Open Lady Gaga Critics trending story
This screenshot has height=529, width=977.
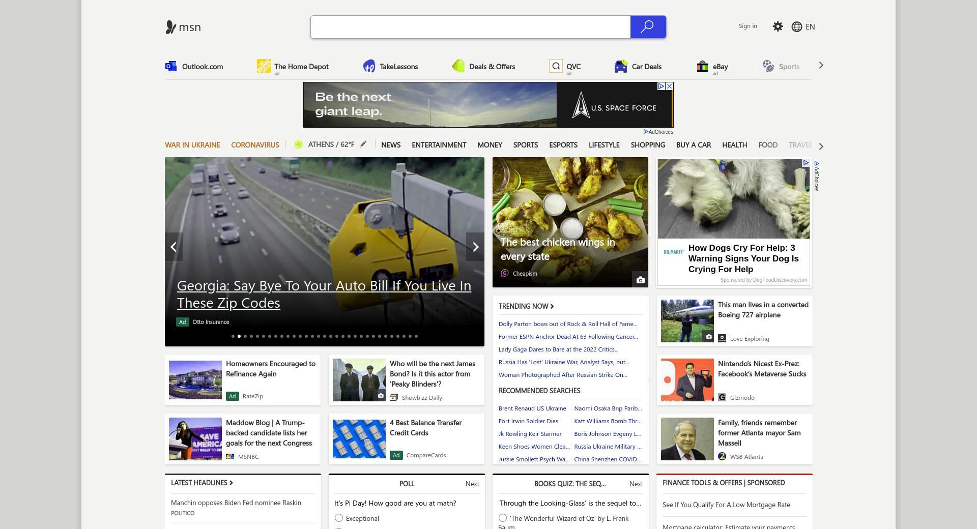pos(559,349)
